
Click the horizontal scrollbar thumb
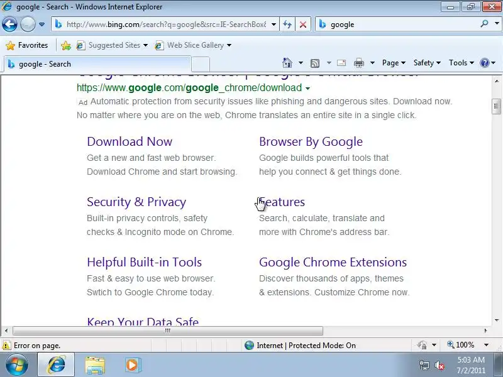(x=168, y=331)
